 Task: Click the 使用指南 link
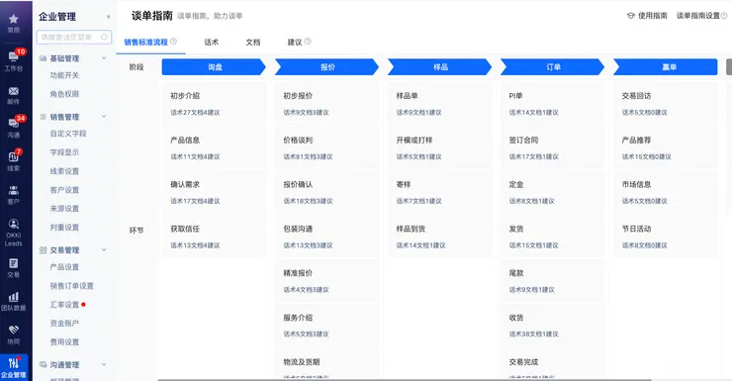[653, 16]
